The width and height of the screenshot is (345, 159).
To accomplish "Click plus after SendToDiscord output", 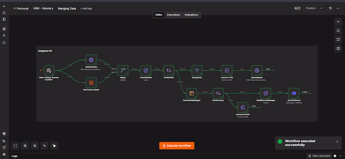I will [310, 93].
